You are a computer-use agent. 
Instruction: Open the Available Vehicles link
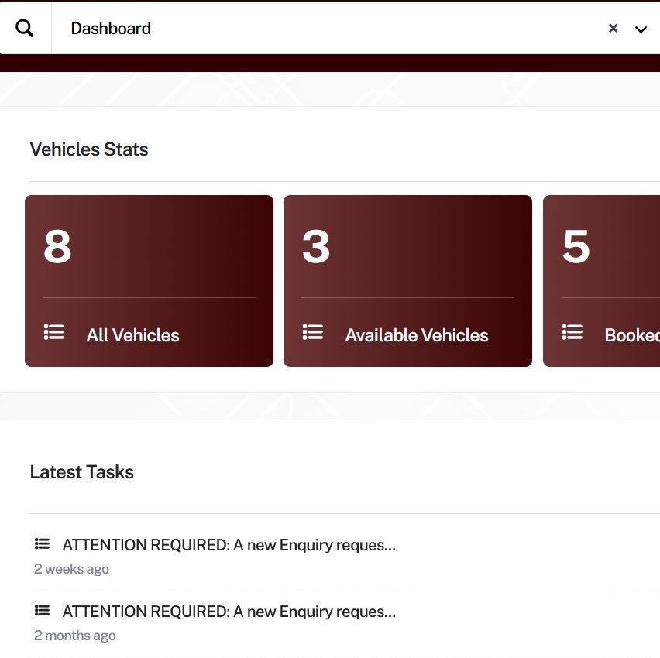click(x=417, y=335)
